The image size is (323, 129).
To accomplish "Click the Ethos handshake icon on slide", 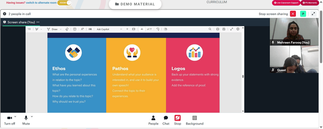I will tap(73, 53).
